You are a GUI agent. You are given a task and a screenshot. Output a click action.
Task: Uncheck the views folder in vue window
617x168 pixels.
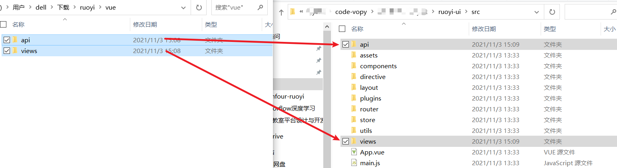[x=7, y=51]
